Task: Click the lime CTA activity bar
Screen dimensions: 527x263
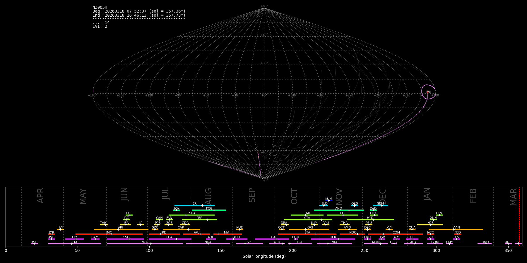Action: 308,220
